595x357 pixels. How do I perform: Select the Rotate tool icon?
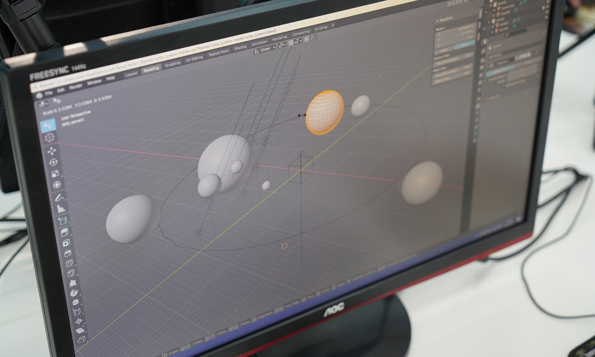53,162
